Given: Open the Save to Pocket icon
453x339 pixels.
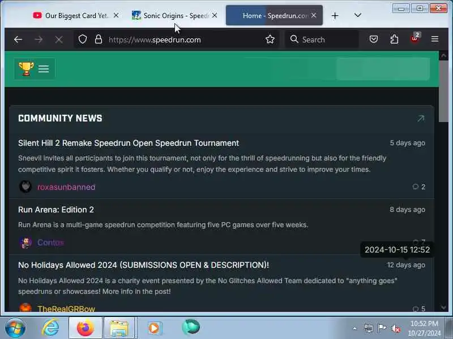Looking at the screenshot, I should [374, 39].
